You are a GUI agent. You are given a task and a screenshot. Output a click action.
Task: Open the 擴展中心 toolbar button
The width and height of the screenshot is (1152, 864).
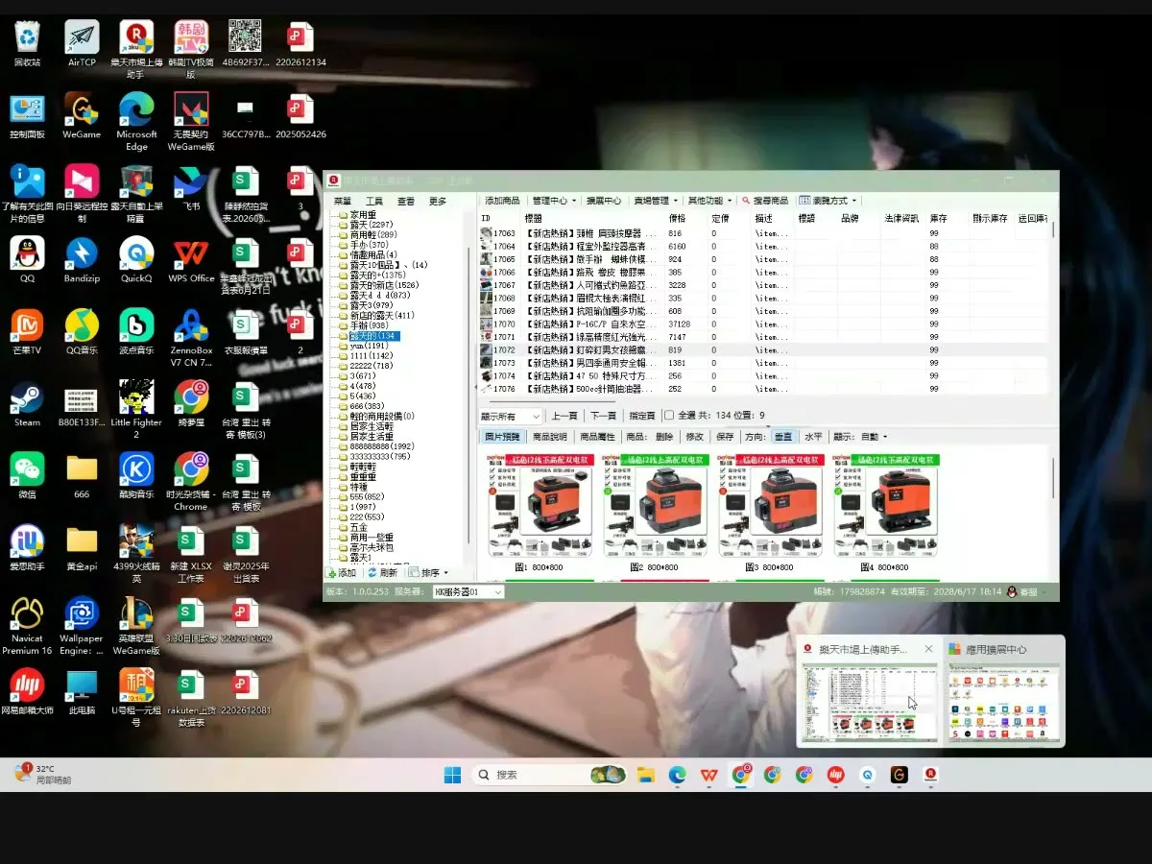(604, 201)
